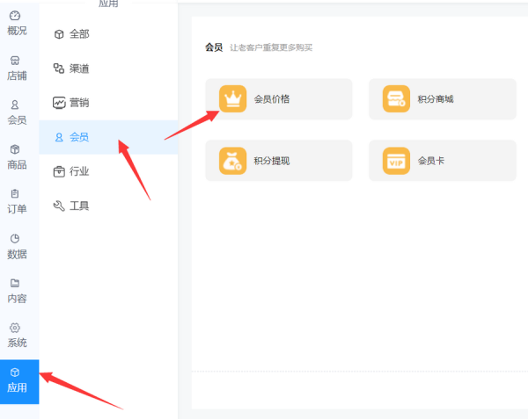Show 全部 all apps category
528x419 pixels.
point(108,34)
